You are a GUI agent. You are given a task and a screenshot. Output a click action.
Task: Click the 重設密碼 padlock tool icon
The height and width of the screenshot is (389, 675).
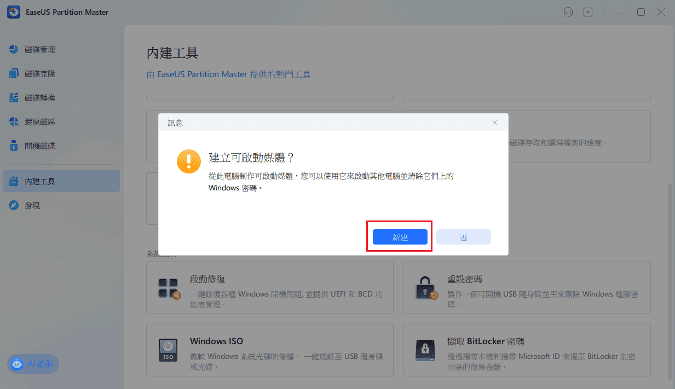(x=425, y=288)
